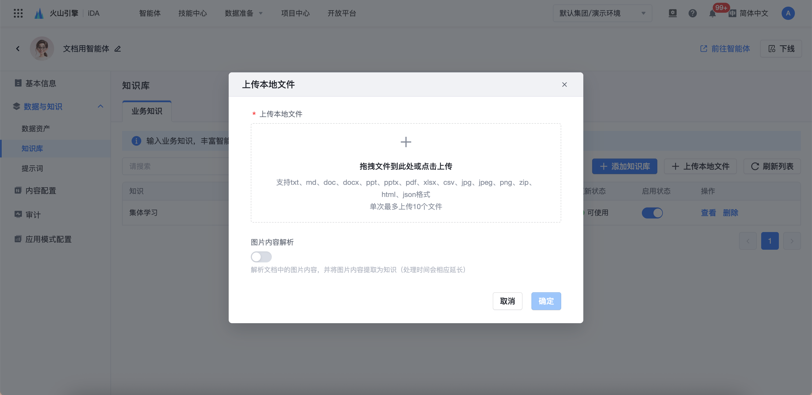The image size is (812, 395).
Task: Click 下线 button
Action: (x=781, y=49)
